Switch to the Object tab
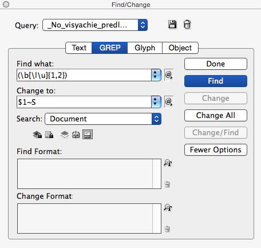This screenshot has width=261, height=248. [x=180, y=48]
